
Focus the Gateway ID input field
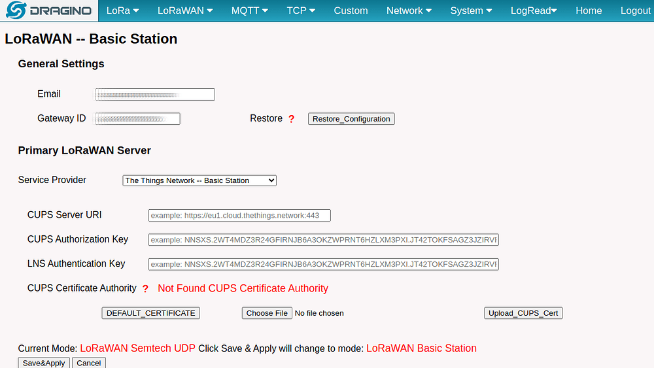click(137, 119)
